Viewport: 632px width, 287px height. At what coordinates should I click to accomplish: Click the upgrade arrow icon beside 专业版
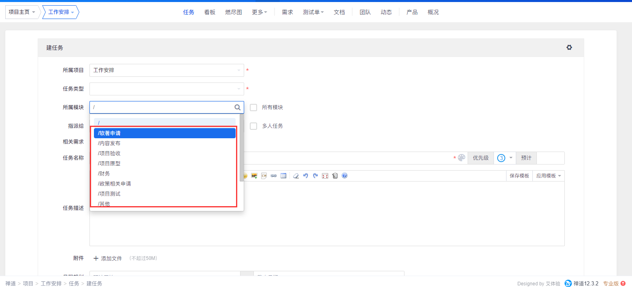coord(623,283)
